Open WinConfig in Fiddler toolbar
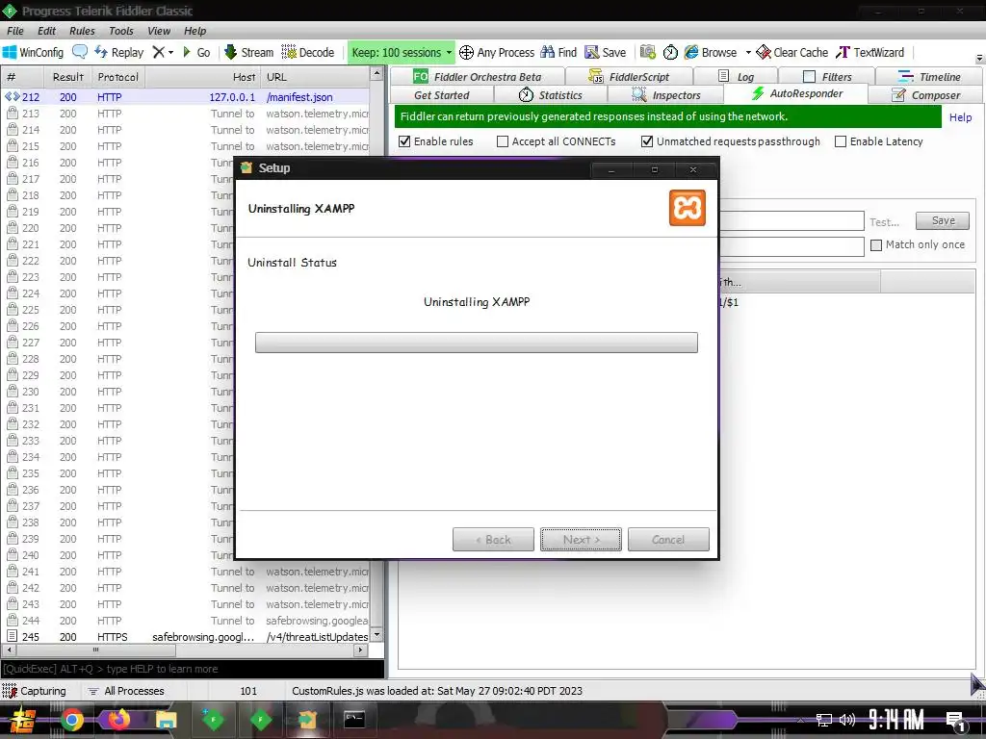 [x=34, y=52]
